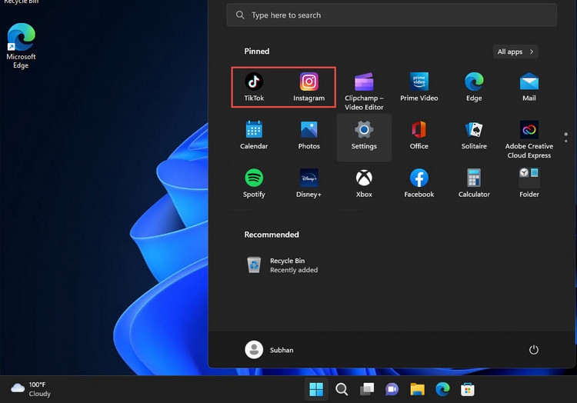The width and height of the screenshot is (577, 403).
Task: Open the pinned apps Folder group
Action: 529,184
